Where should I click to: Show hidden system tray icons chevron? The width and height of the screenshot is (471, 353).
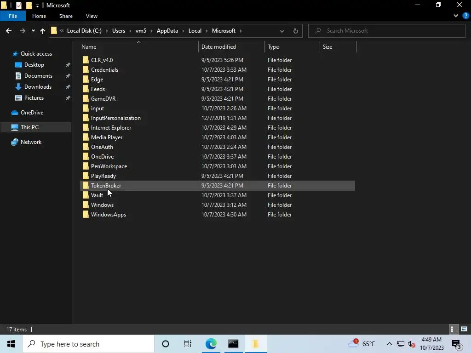pyautogui.click(x=389, y=344)
